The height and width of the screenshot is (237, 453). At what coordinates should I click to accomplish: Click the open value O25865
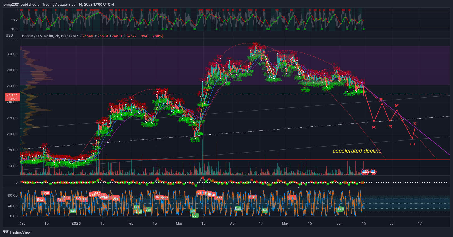click(x=86, y=36)
